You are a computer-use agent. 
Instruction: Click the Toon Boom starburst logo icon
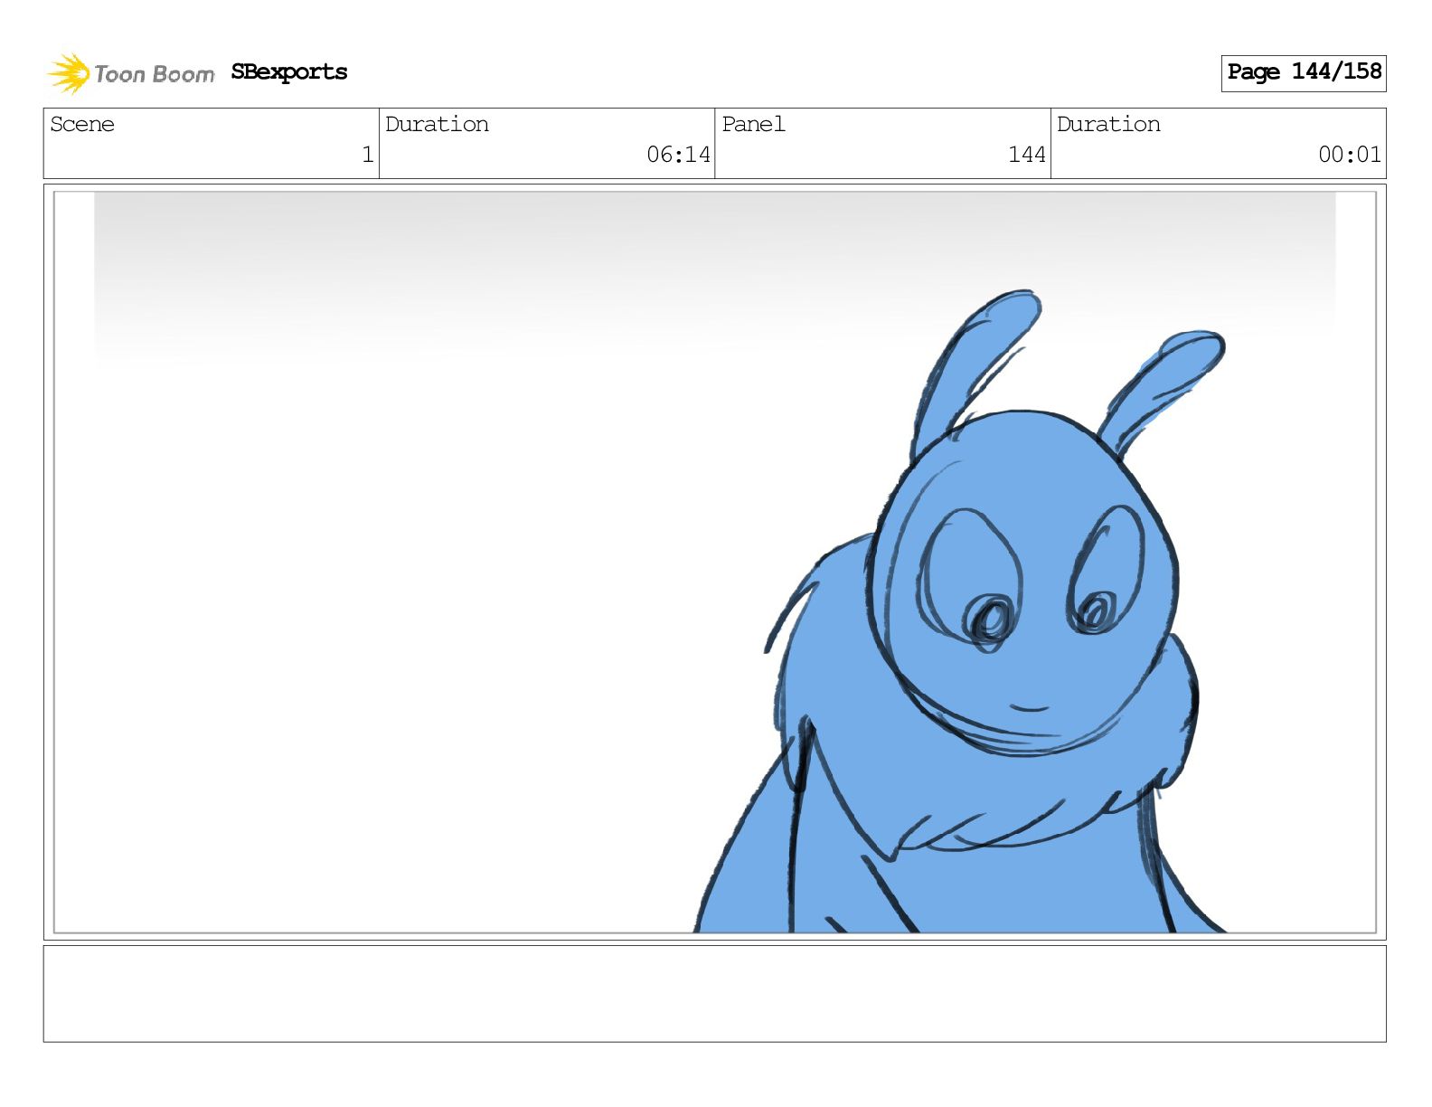pyautogui.click(x=69, y=73)
